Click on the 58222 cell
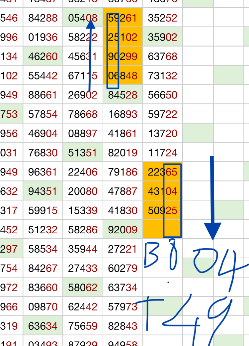 click(83, 37)
